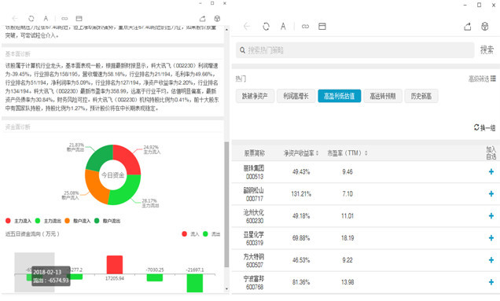This screenshot has width=500, height=301.
Task: Add 宁波富邦 600768 to watchlist
Action: (x=491, y=282)
